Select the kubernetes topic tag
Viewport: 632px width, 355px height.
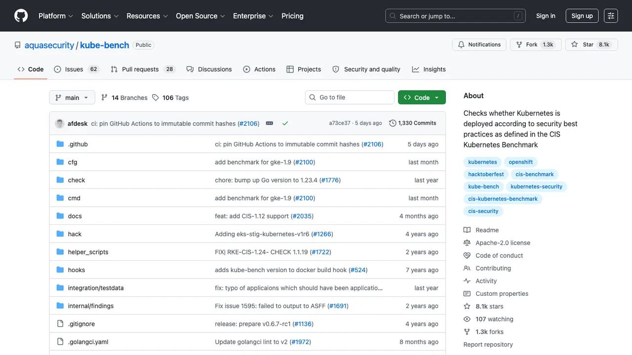[x=482, y=162]
